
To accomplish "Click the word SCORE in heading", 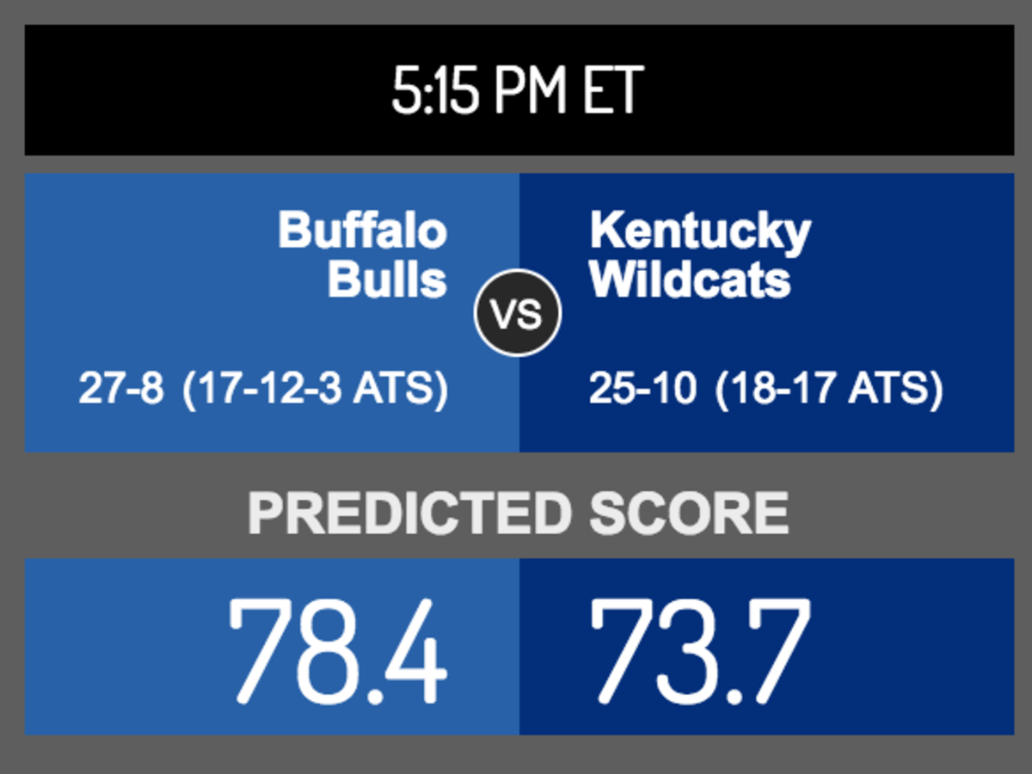I will tap(689, 513).
